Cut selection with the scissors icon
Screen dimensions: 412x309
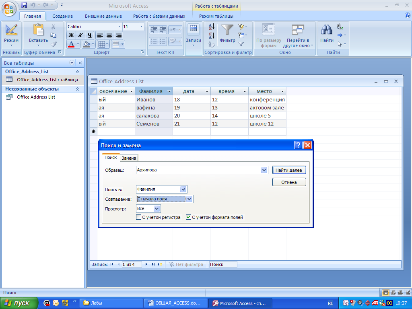(54, 27)
